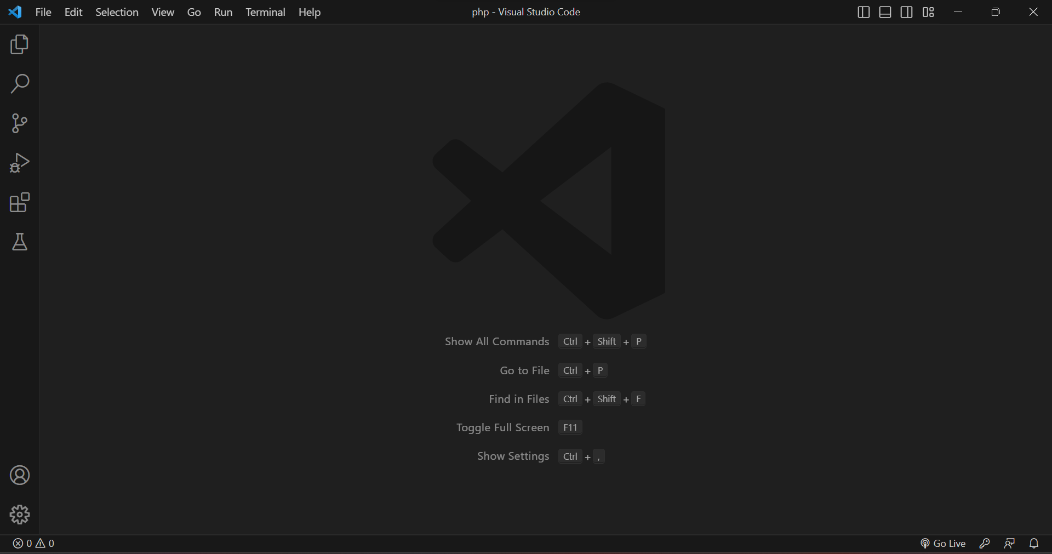Open the File menu
Image resolution: width=1052 pixels, height=554 pixels.
[x=43, y=12]
